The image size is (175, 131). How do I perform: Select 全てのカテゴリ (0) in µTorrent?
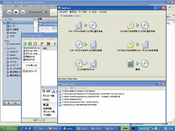[x=31, y=48]
